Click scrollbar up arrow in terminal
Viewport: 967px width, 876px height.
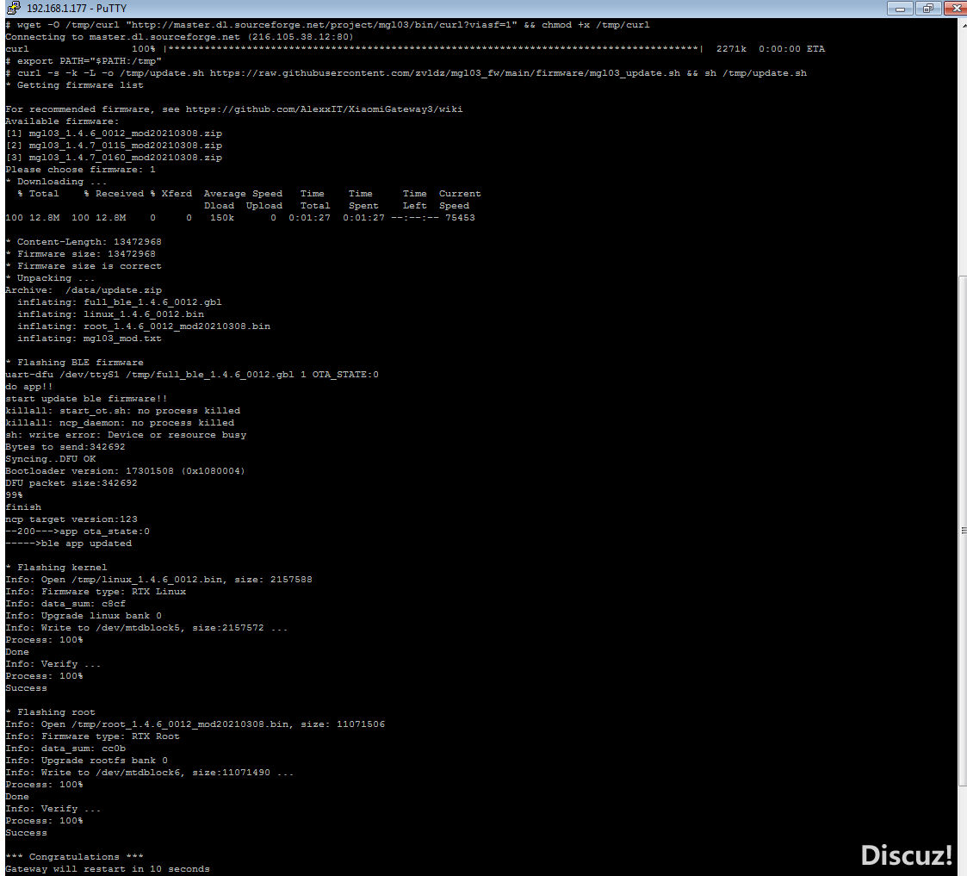(963, 23)
